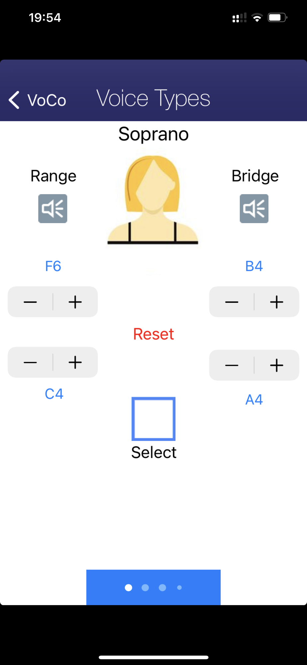
Task: Increase the C4 lower range note
Action: pyautogui.click(x=75, y=362)
